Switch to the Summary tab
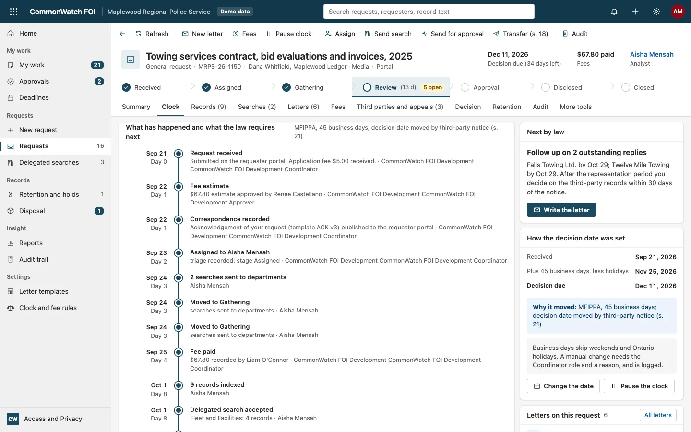 (x=136, y=107)
